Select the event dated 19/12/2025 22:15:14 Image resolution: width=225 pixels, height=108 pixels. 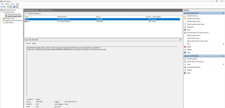[x=102, y=19]
